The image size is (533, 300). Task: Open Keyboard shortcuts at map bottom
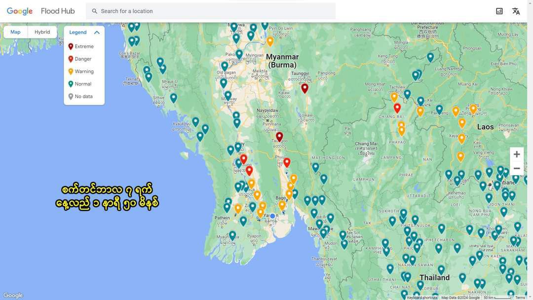click(422, 298)
